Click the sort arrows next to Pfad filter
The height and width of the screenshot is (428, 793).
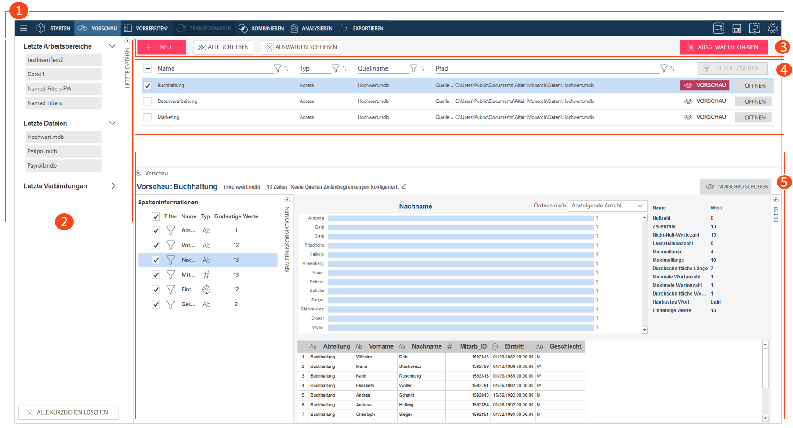[673, 68]
